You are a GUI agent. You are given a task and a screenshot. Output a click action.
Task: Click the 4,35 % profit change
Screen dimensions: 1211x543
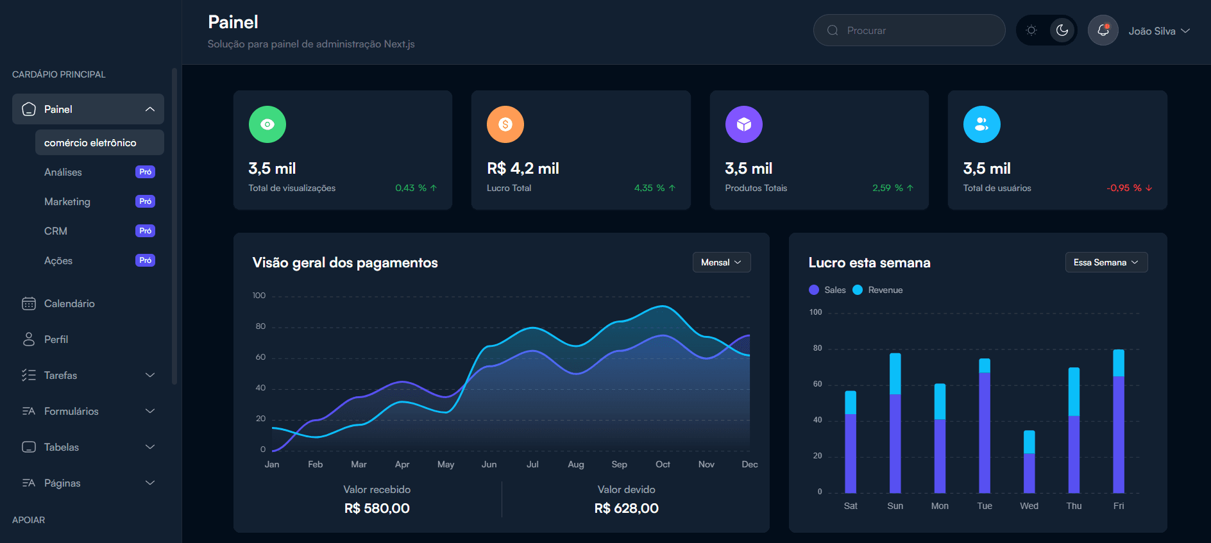coord(655,188)
